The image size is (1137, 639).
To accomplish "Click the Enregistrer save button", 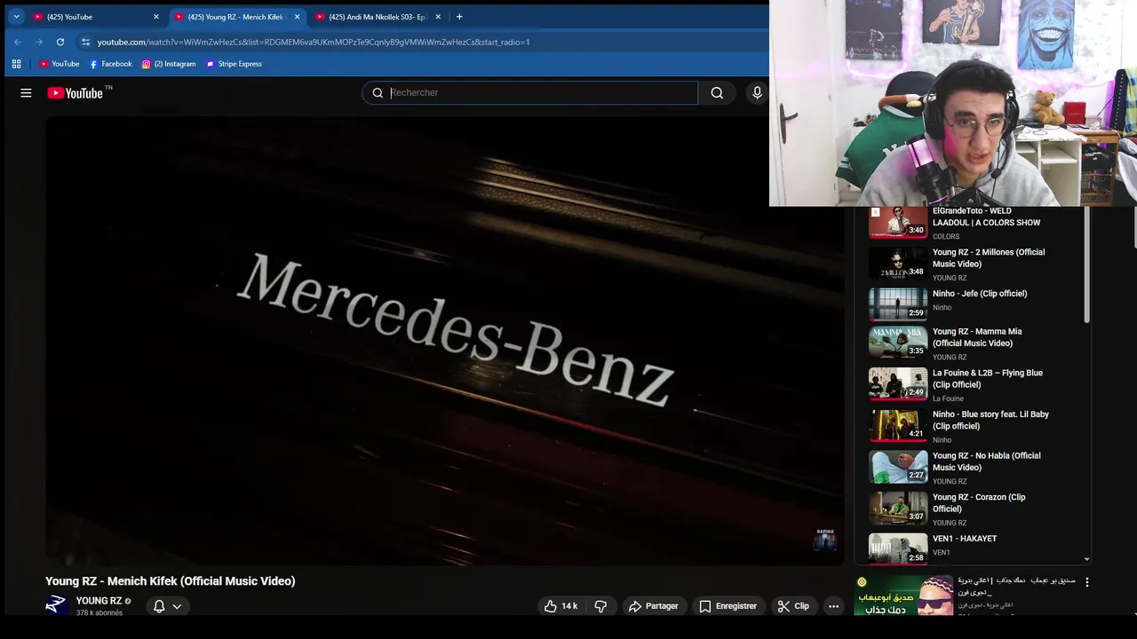I will (x=728, y=606).
